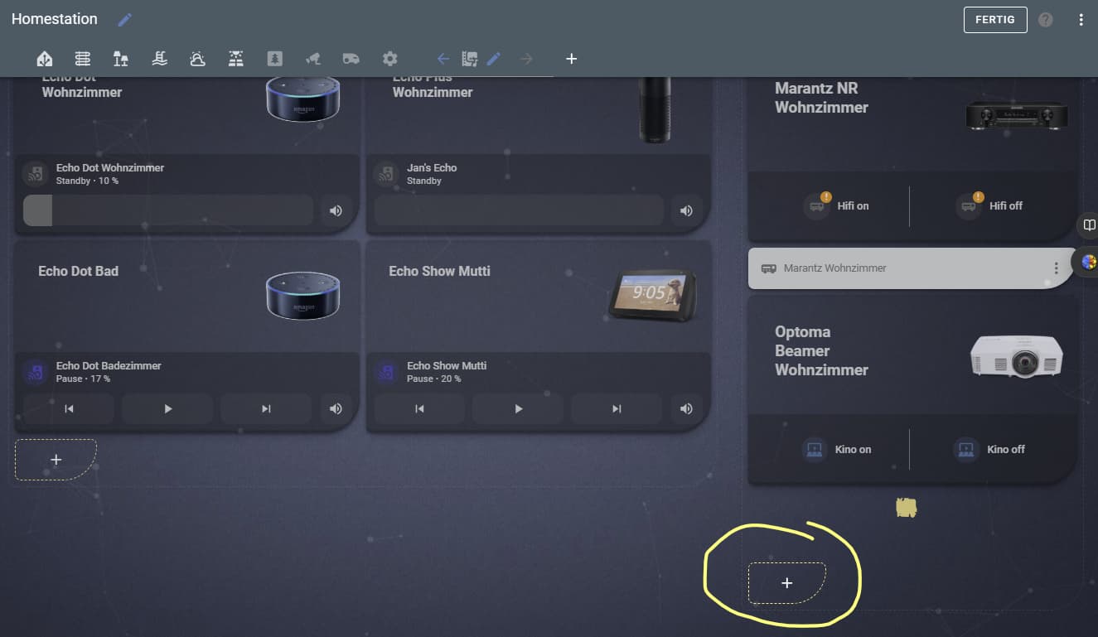Move current view right with arrow
This screenshot has height=637, width=1098.
[x=526, y=59]
